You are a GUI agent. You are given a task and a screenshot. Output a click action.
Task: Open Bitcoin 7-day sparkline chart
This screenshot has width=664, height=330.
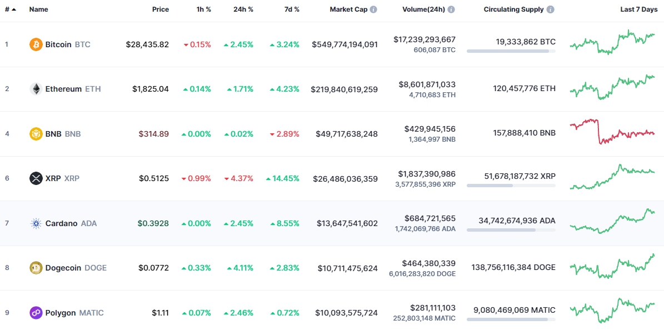612,42
